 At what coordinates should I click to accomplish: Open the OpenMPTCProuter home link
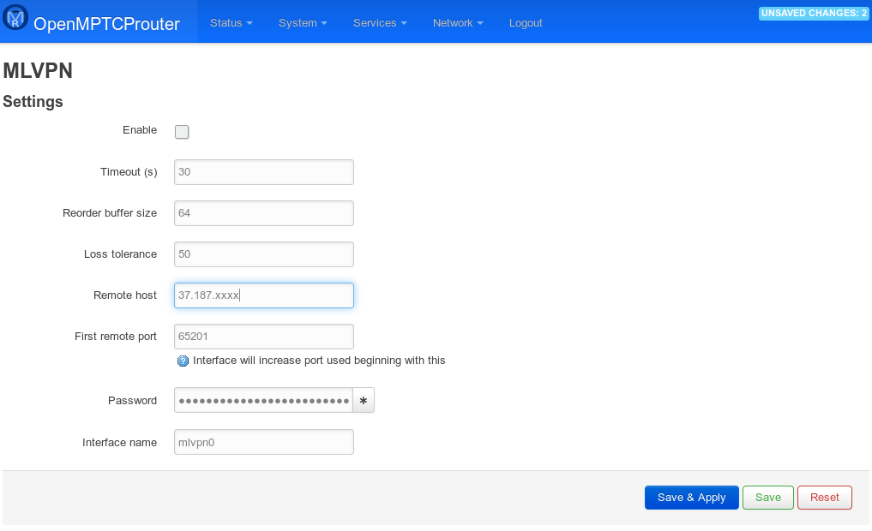tap(107, 24)
